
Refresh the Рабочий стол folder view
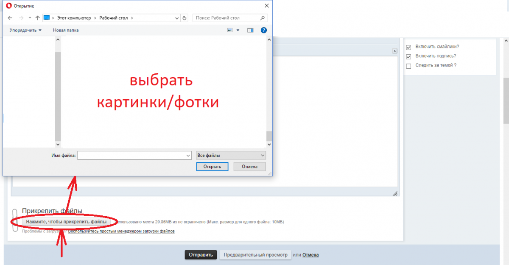pyautogui.click(x=184, y=18)
